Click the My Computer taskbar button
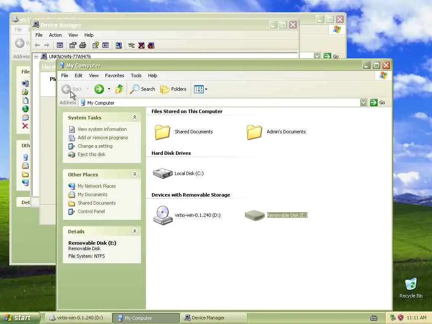The image size is (432, 324). pos(146,318)
